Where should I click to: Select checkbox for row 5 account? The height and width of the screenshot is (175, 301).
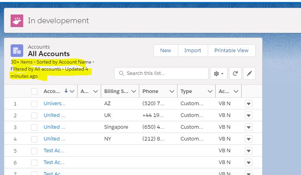tap(34, 151)
